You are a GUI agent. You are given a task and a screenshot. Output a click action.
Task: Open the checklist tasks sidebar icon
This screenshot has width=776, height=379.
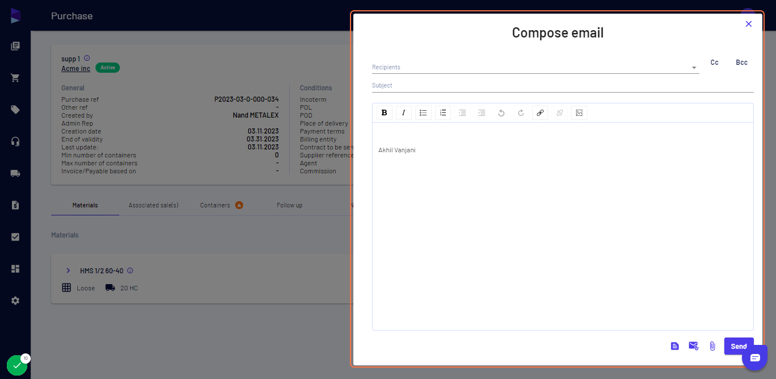coord(15,237)
